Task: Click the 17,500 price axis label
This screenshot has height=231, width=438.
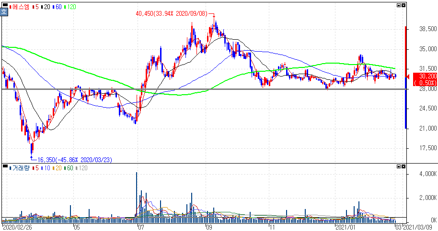Action: click(x=428, y=148)
